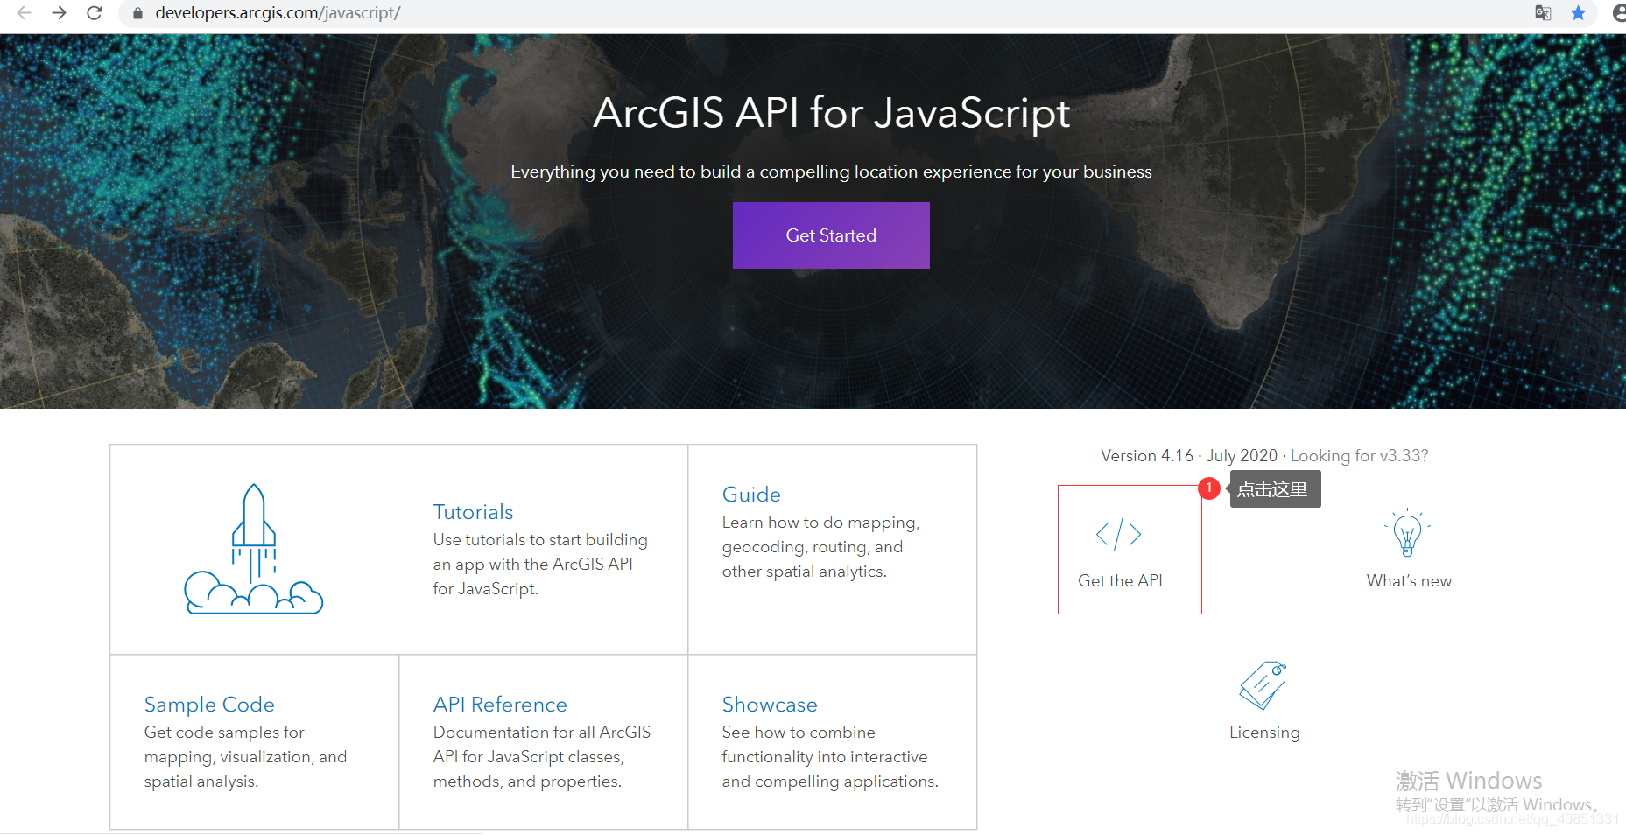The height and width of the screenshot is (835, 1626).
Task: Open the Sample Code link
Action: click(x=209, y=705)
